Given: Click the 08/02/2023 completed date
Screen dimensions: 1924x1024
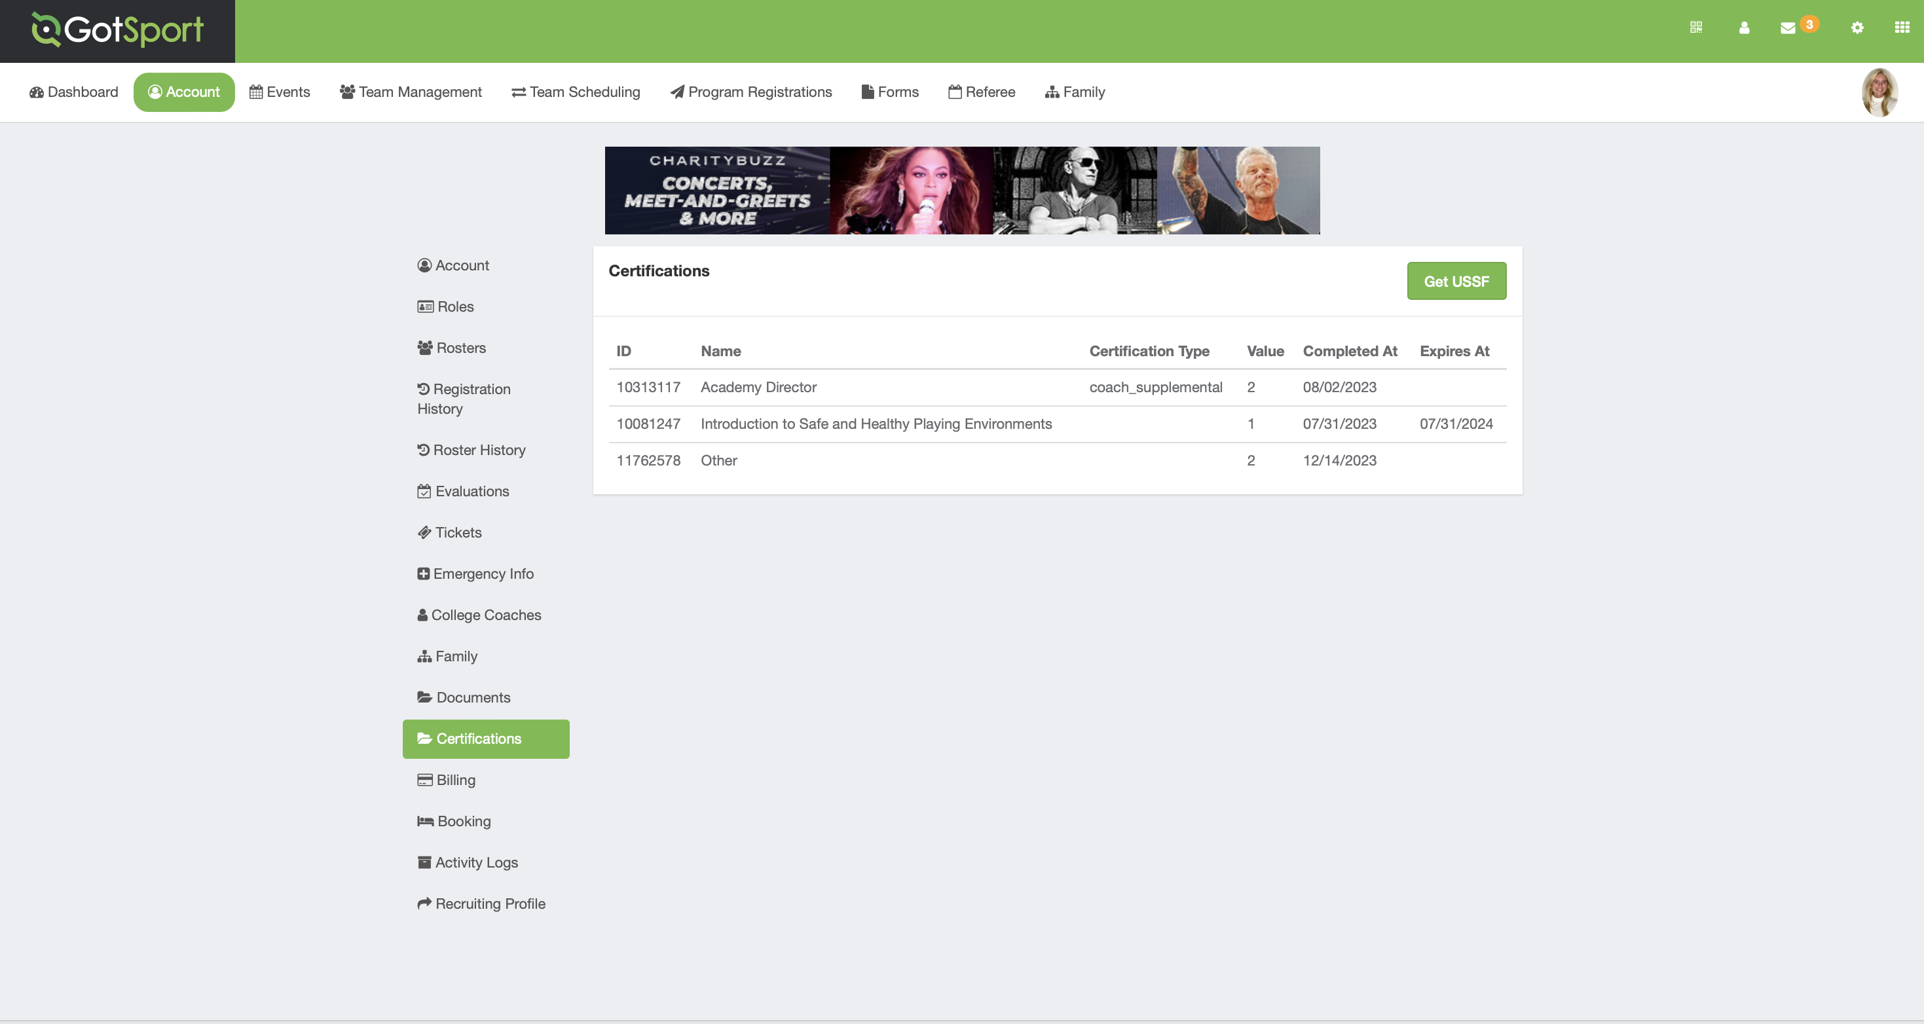Looking at the screenshot, I should click(1339, 388).
